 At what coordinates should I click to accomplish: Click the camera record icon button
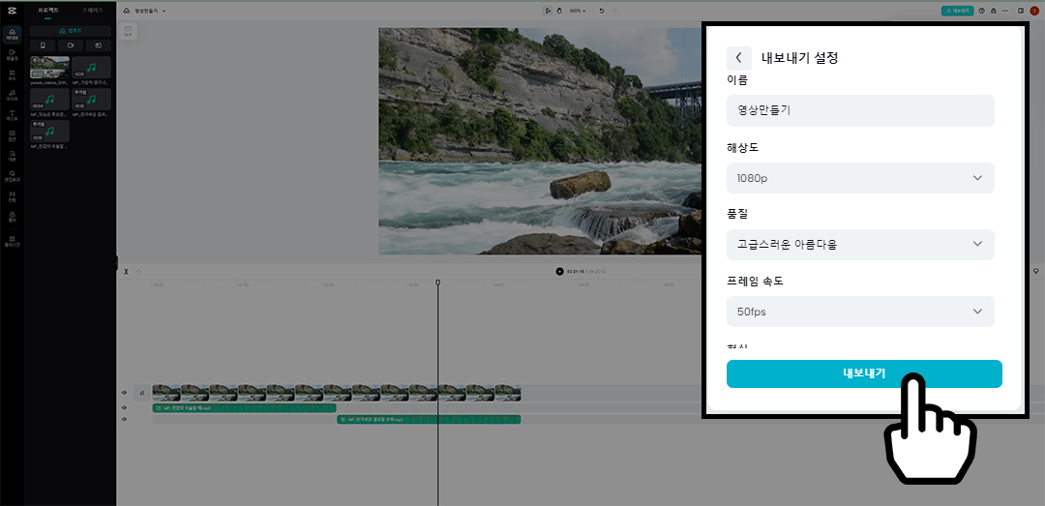pos(71,45)
